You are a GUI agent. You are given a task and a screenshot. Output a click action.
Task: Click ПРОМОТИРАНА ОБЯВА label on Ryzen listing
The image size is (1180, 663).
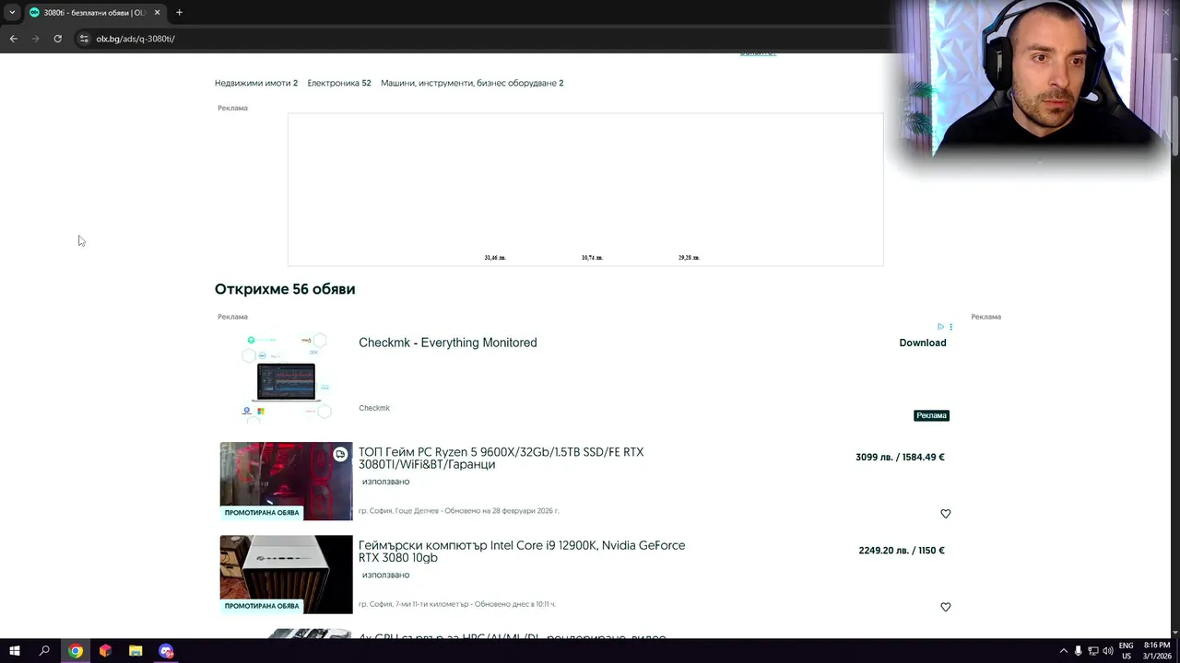(262, 513)
